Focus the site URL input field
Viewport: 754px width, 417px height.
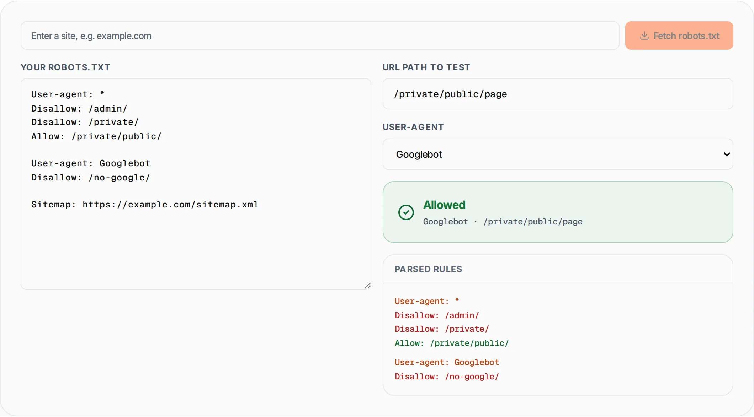pos(320,36)
